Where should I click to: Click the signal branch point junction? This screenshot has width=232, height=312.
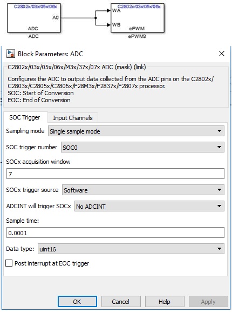[x=95, y=18]
